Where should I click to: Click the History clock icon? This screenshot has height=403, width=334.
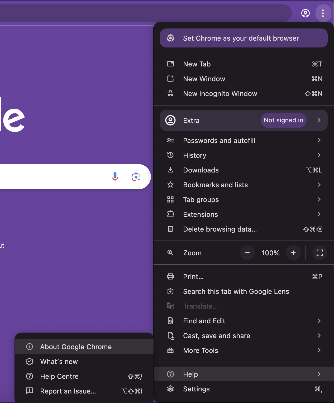tap(170, 155)
